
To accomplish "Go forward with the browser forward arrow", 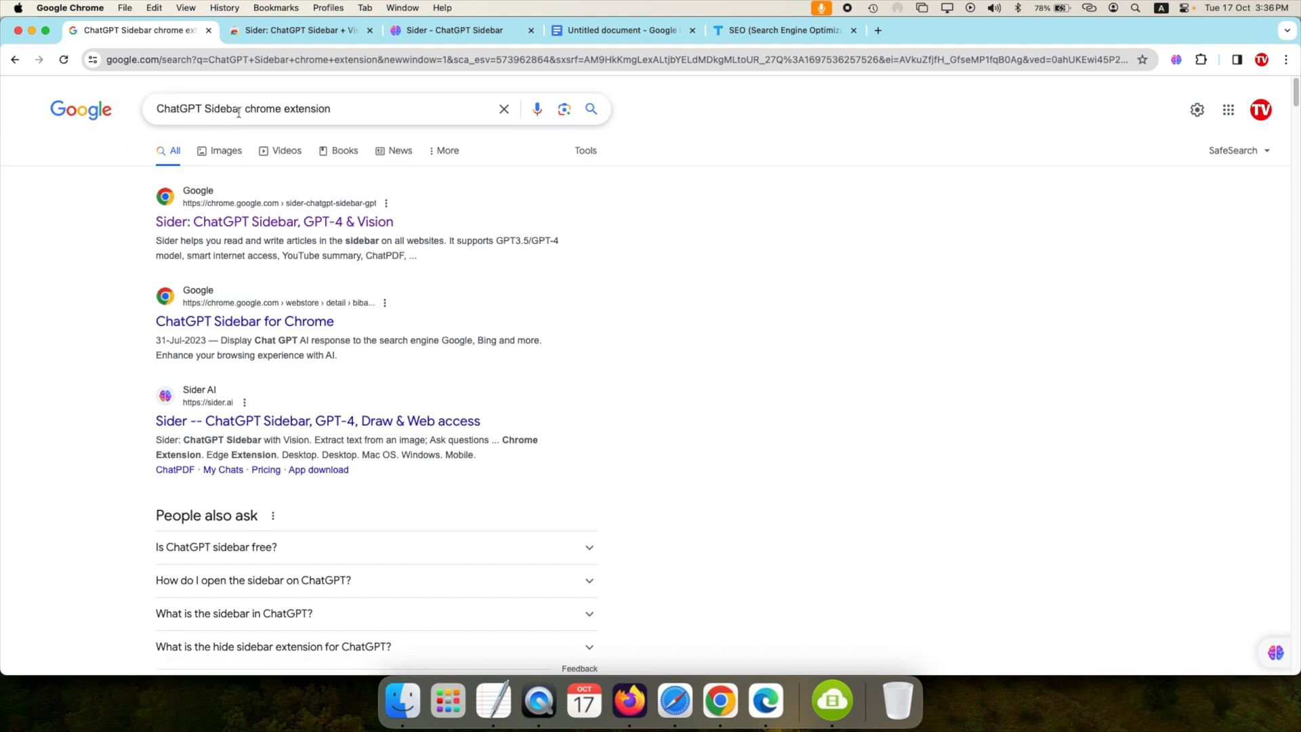I will coord(39,60).
